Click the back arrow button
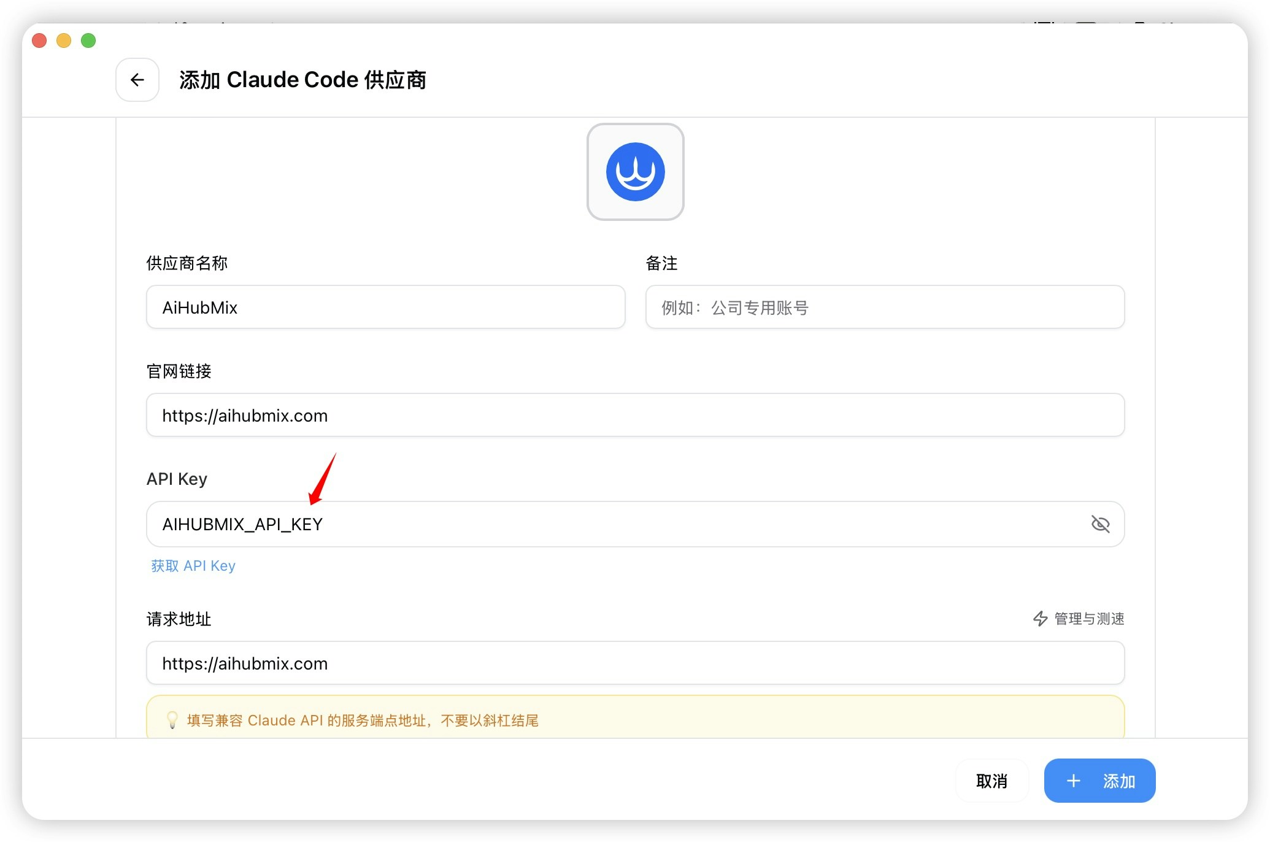The height and width of the screenshot is (842, 1270). pyautogui.click(x=137, y=80)
